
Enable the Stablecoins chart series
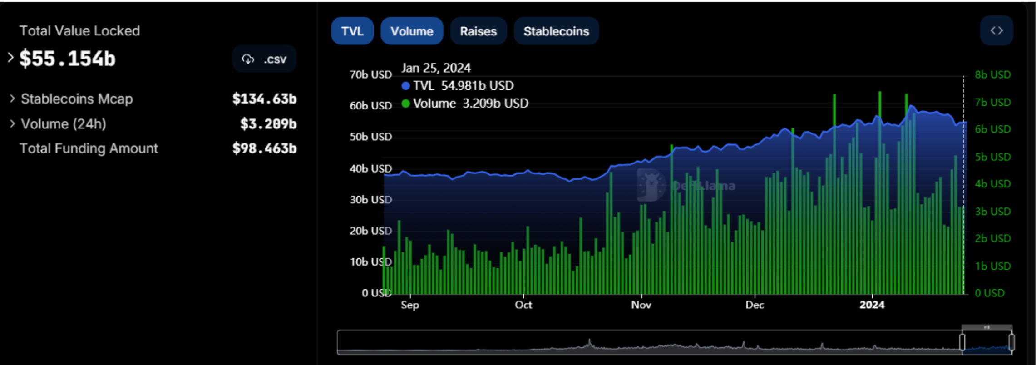(556, 31)
